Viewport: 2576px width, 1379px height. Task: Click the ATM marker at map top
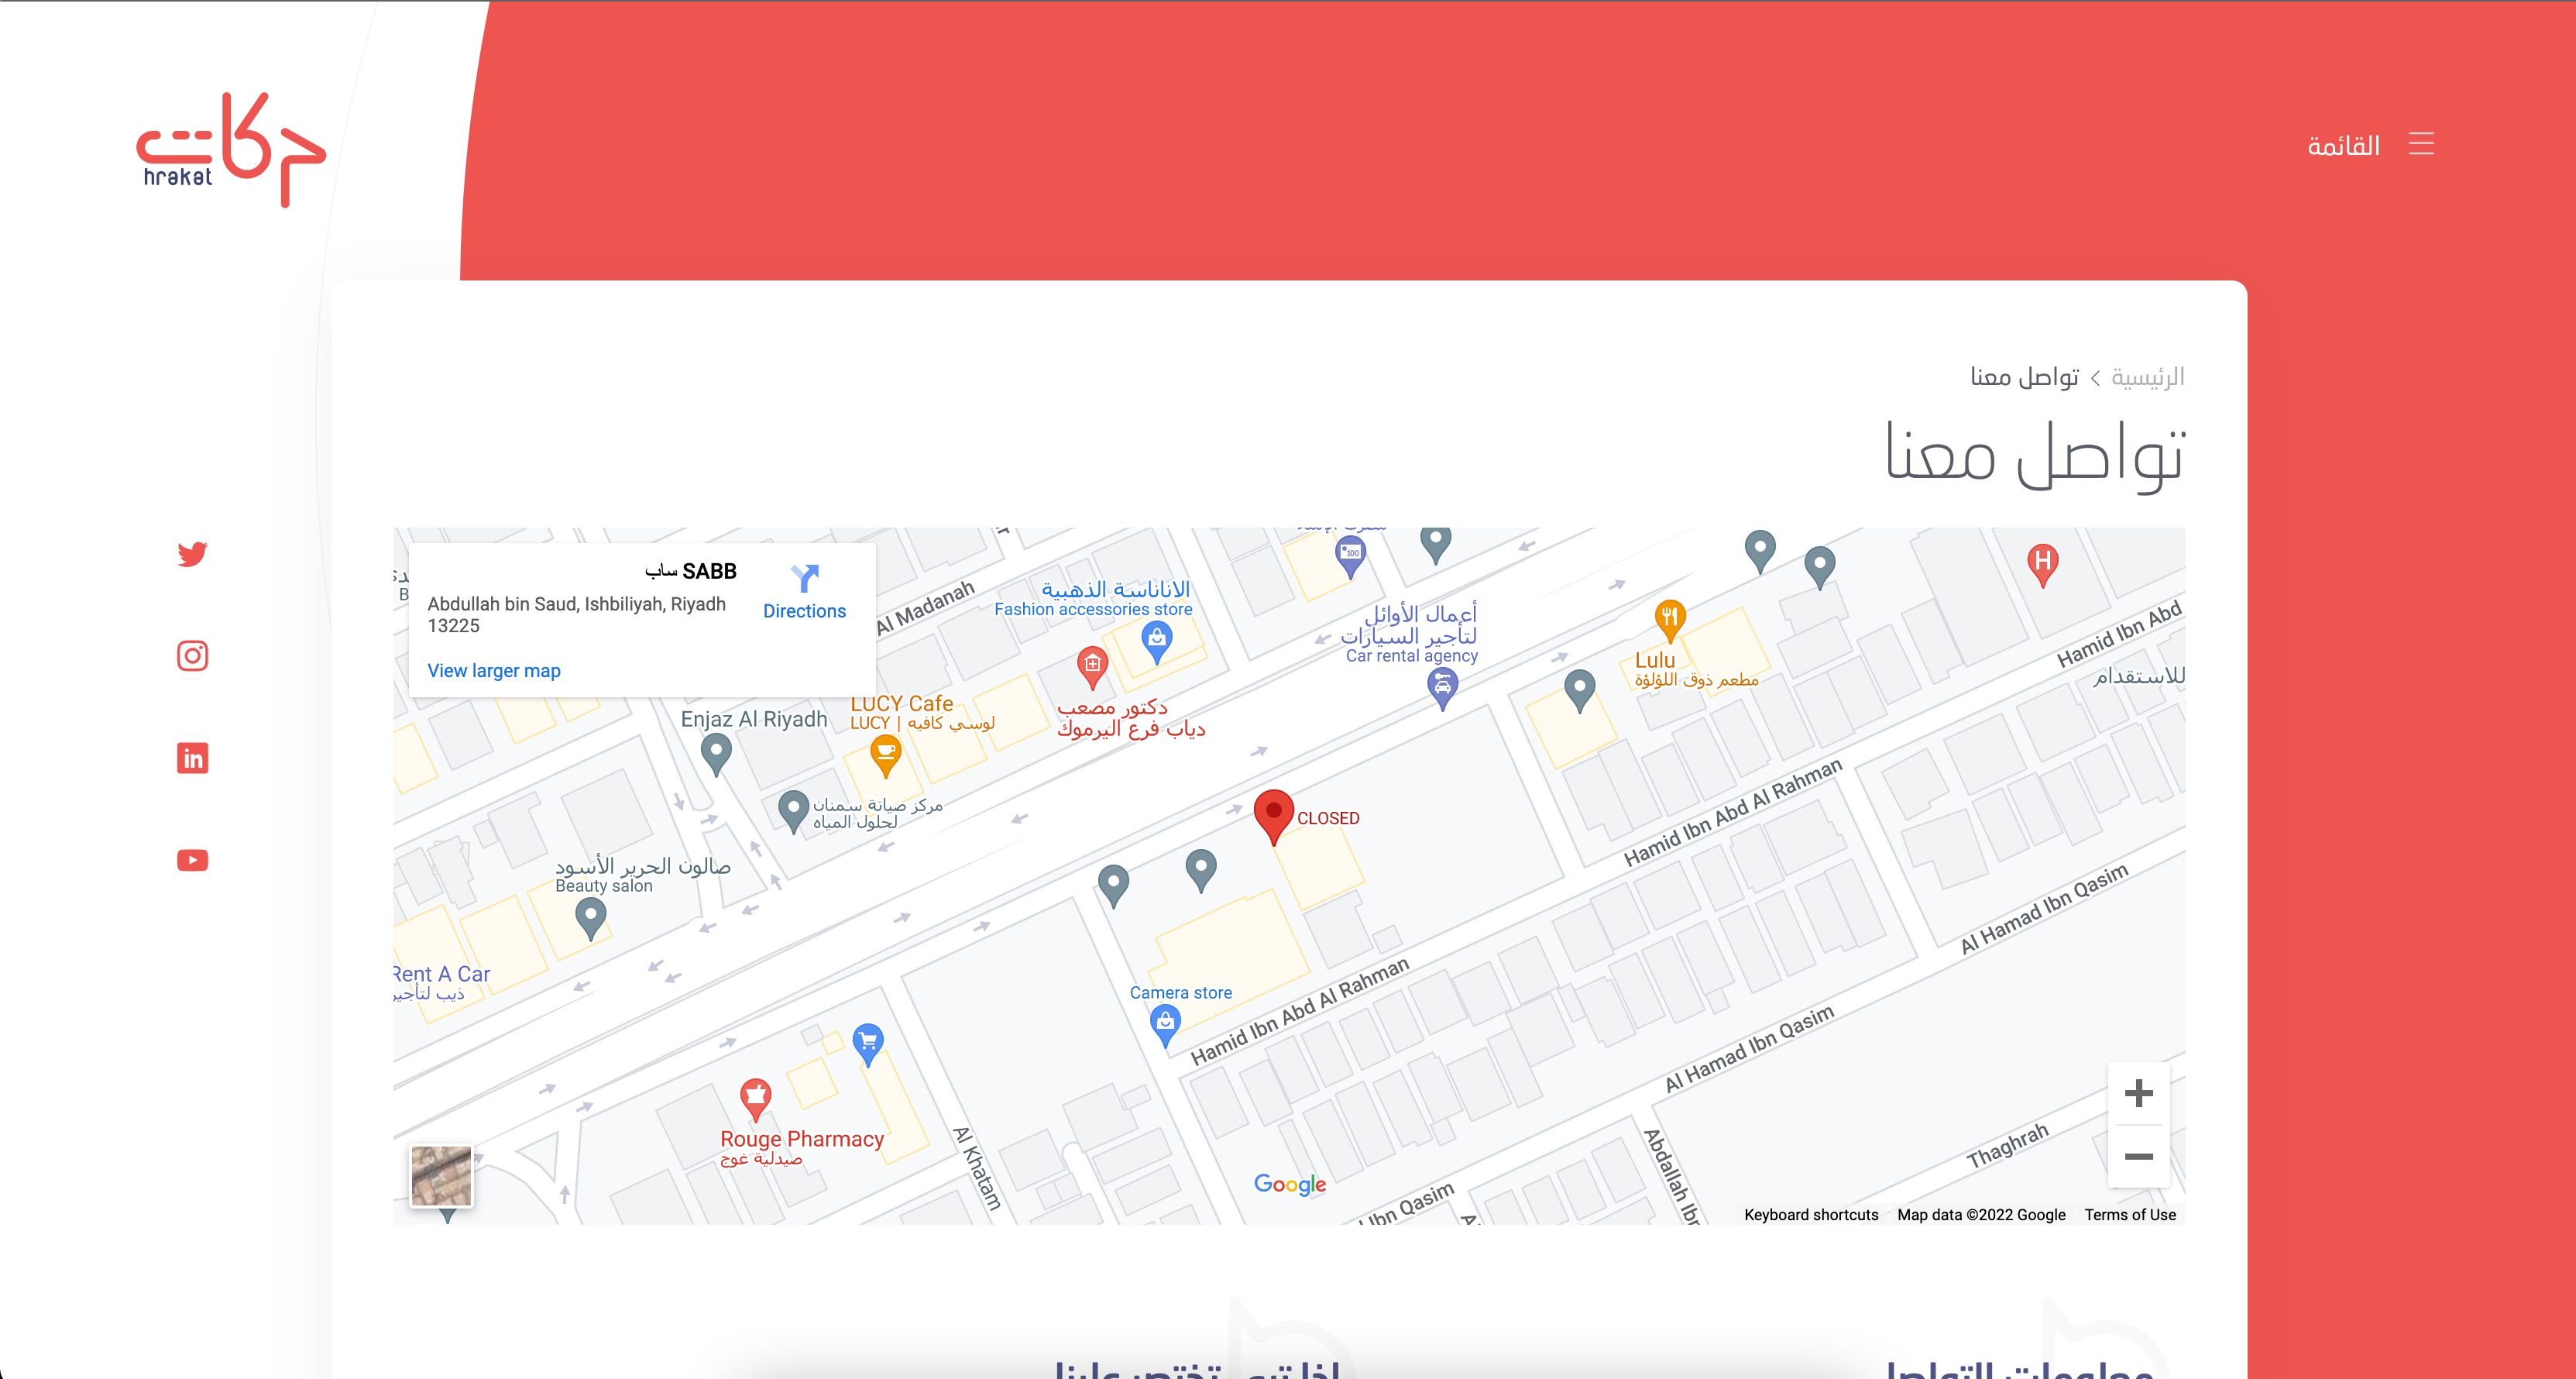(1350, 557)
